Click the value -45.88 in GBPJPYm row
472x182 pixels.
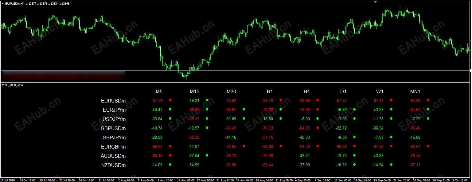415,137
